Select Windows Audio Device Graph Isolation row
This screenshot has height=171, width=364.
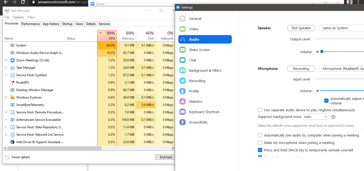pos(89,53)
